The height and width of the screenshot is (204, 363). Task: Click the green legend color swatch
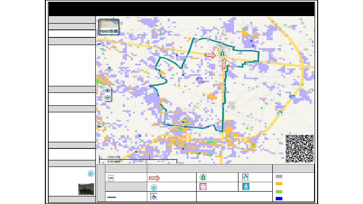(279, 192)
